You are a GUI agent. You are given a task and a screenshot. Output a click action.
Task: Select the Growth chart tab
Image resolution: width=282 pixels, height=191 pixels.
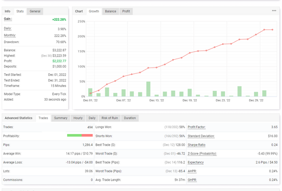pyautogui.click(x=94, y=11)
